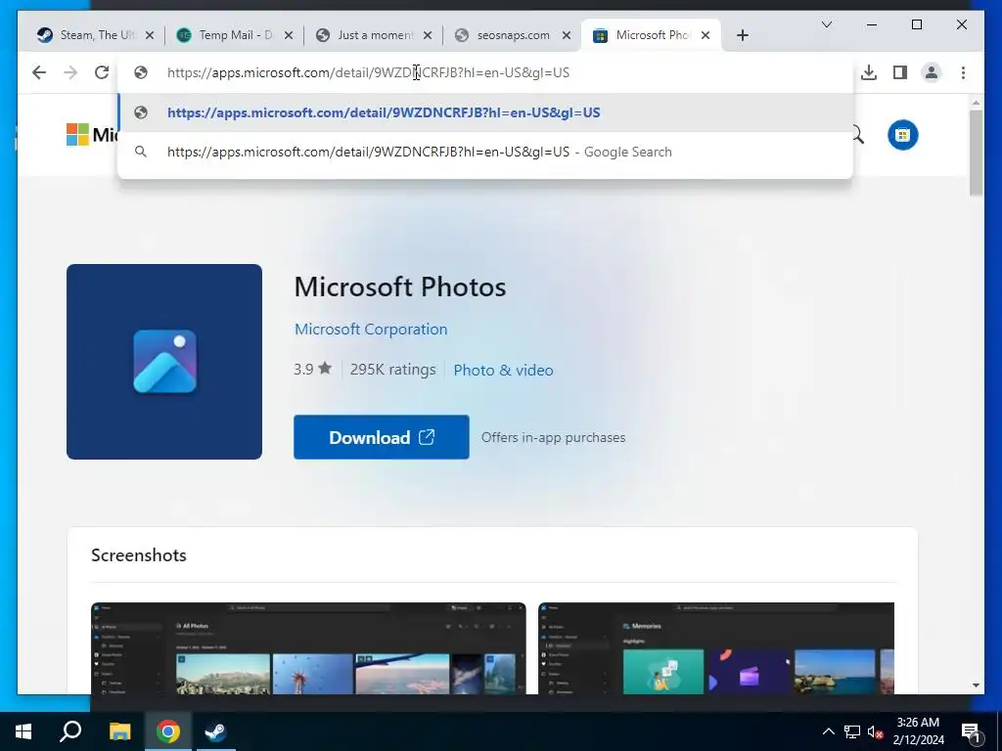
Task: Open Windows taskbar search
Action: 70,731
